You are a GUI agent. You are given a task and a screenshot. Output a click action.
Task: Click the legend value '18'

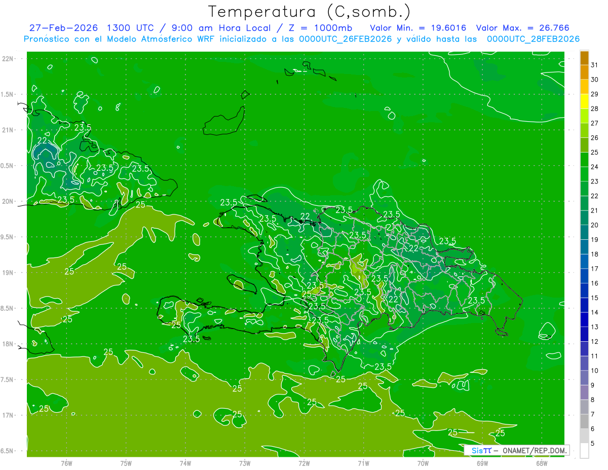[x=595, y=254]
